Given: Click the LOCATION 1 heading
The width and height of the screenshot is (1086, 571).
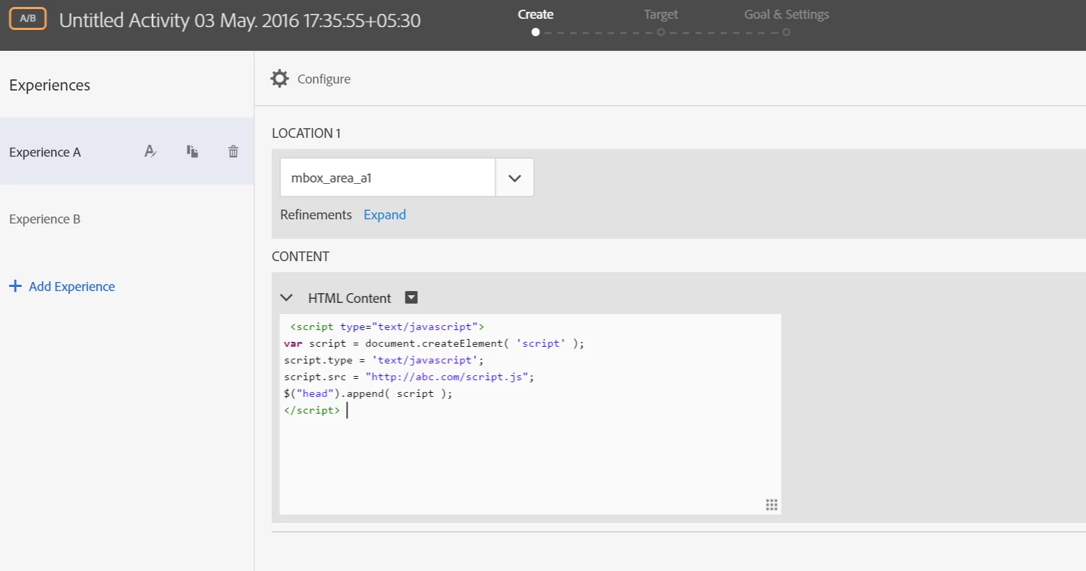Looking at the screenshot, I should [x=306, y=133].
